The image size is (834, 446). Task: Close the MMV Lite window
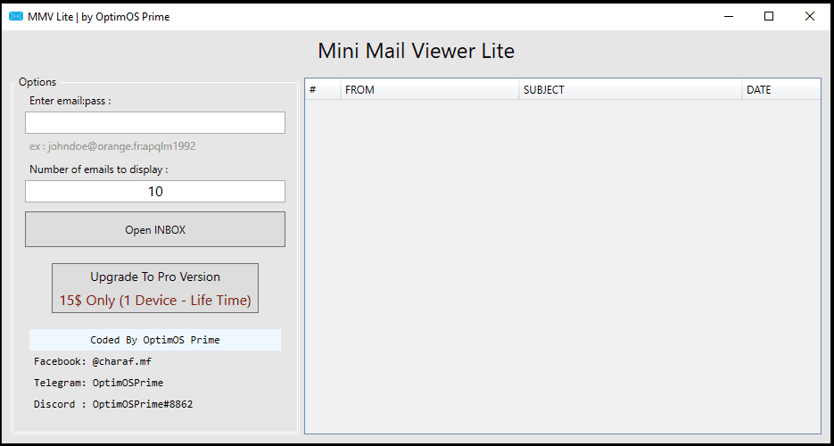(x=810, y=16)
